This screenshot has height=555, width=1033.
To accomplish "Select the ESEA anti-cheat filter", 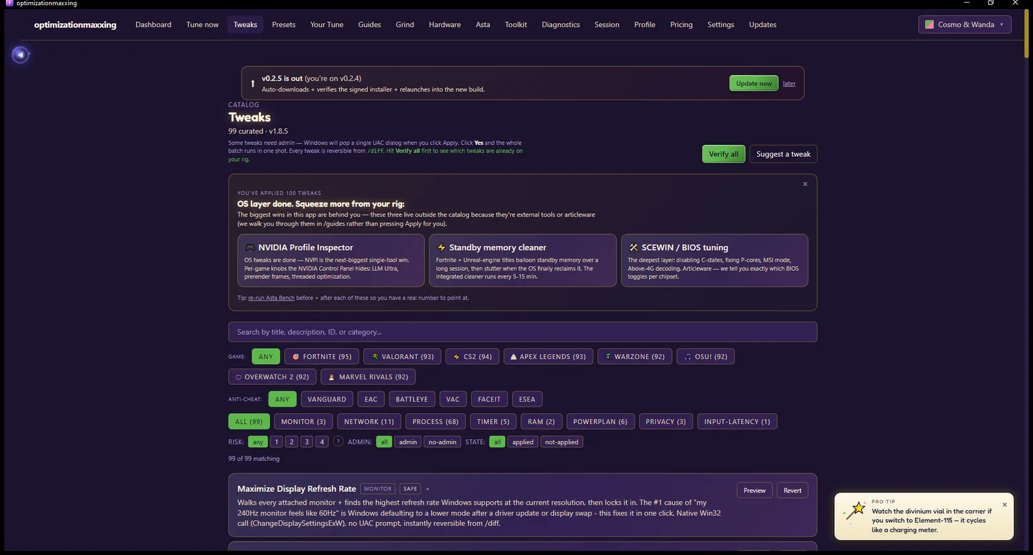I will [x=527, y=399].
